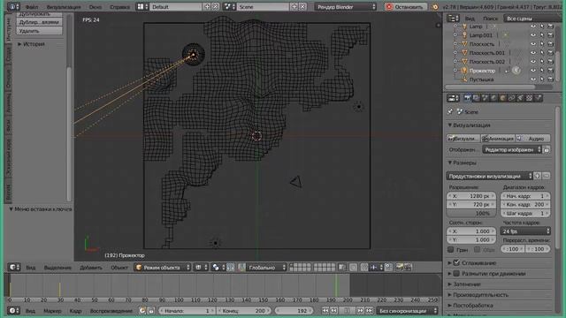Expand the Затенение panel

[464, 284]
